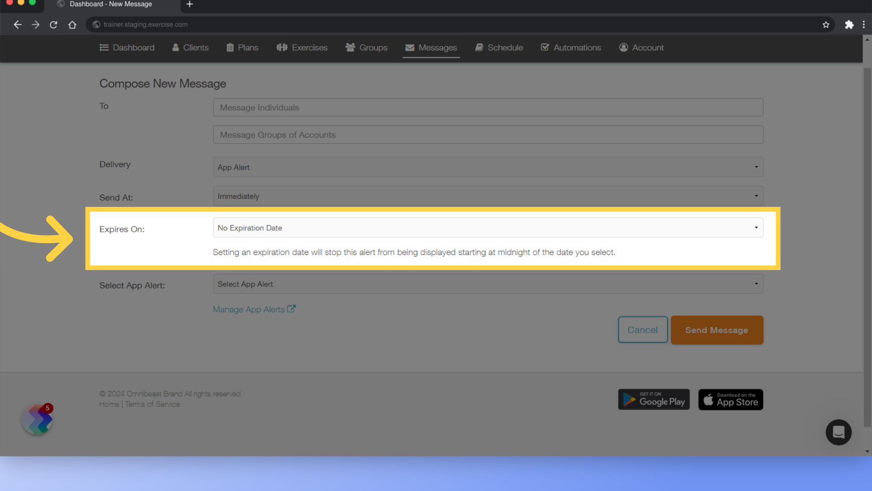Open the Select App Alert dropdown
The width and height of the screenshot is (872, 491).
[488, 284]
